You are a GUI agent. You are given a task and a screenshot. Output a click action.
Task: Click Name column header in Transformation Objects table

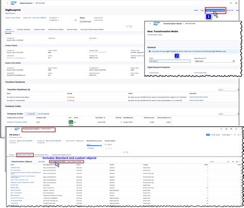coord(12,165)
